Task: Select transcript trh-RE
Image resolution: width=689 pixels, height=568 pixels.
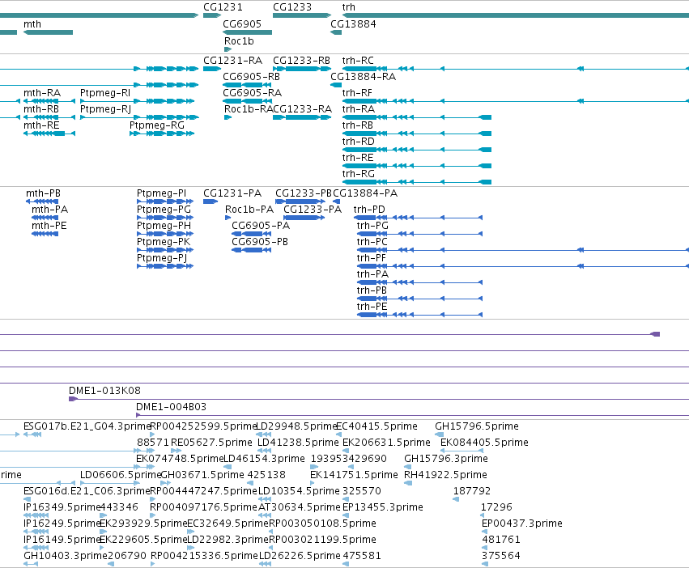Action: point(417,166)
